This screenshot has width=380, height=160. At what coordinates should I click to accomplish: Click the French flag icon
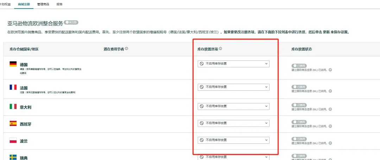[13, 87]
